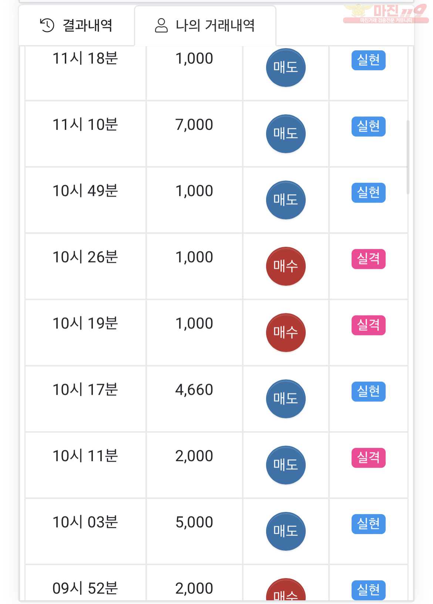Click the history clock icon
The height and width of the screenshot is (604, 433).
pyautogui.click(x=47, y=25)
